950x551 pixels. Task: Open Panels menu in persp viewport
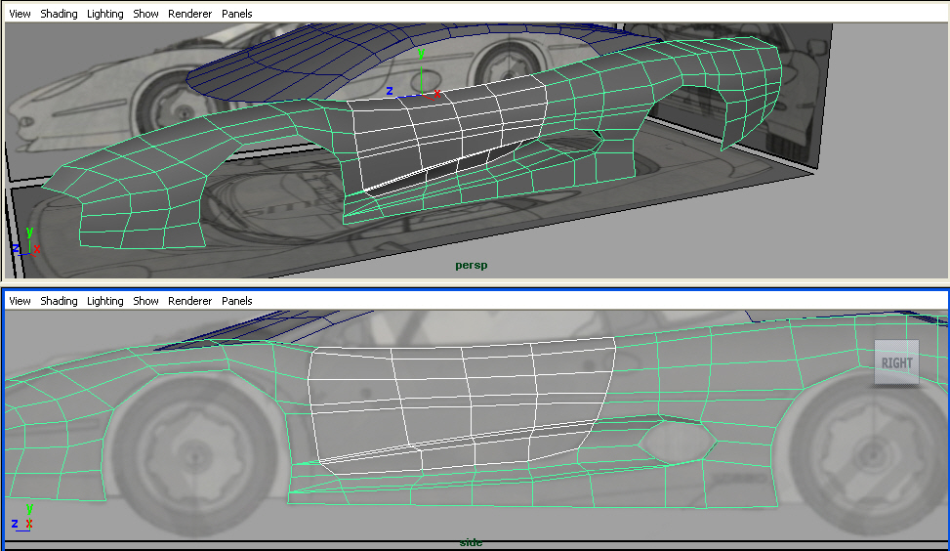point(237,14)
